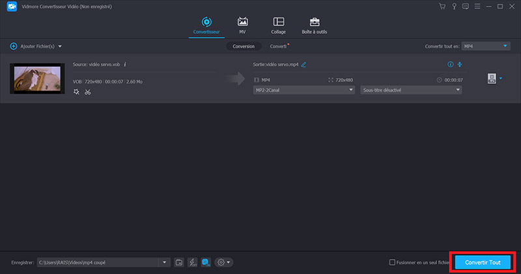Screen dimensions: 521x274
Task: Select the video servo thumbnail preview
Action: (37, 79)
